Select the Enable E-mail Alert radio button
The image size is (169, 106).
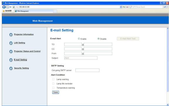click(x=79, y=39)
